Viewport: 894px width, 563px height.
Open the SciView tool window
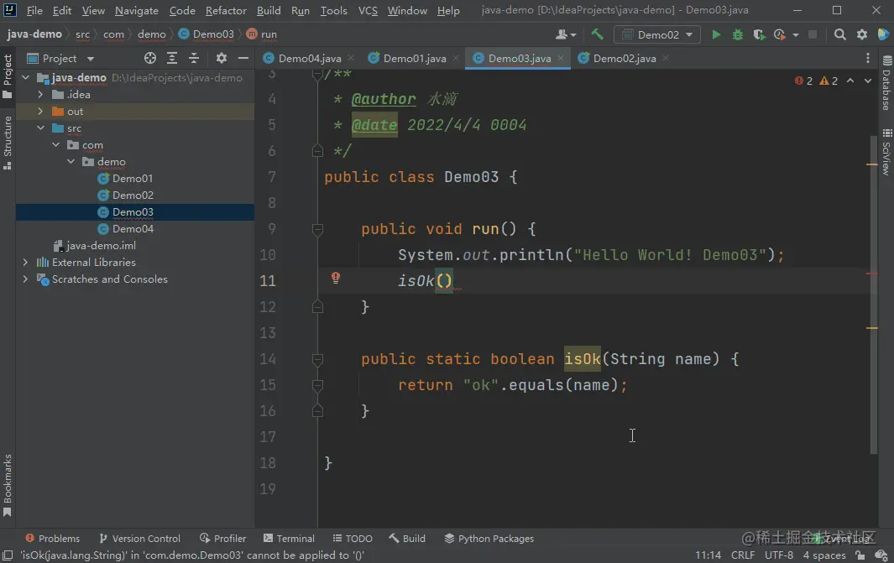886,152
